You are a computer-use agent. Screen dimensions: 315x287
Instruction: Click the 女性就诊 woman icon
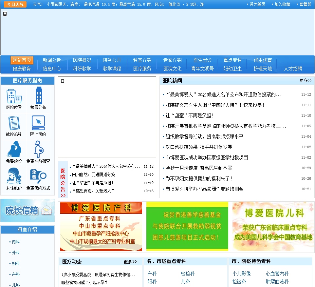click(14, 176)
